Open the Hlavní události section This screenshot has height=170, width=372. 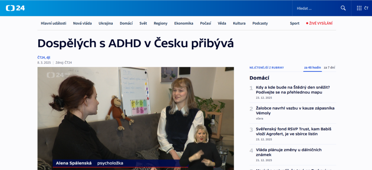(x=53, y=23)
